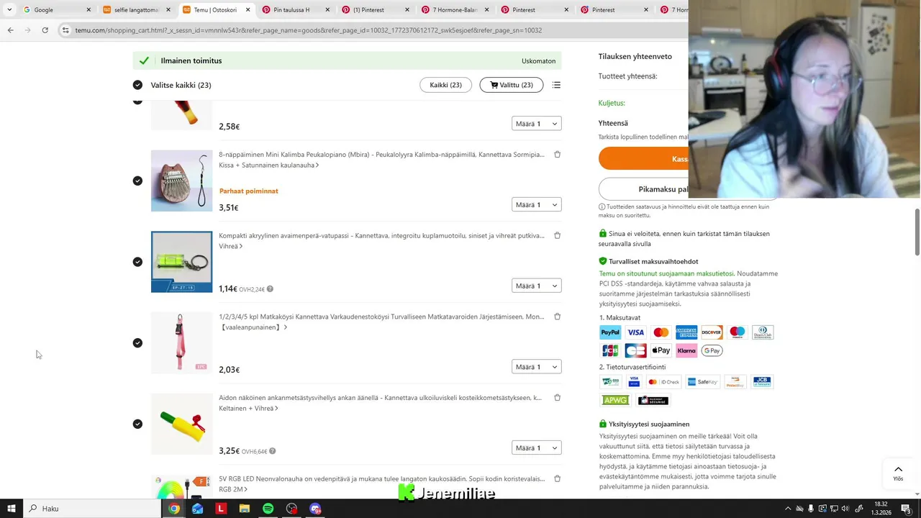The width and height of the screenshot is (921, 518).
Task: Open the Windows Start menu
Action: click(11, 509)
